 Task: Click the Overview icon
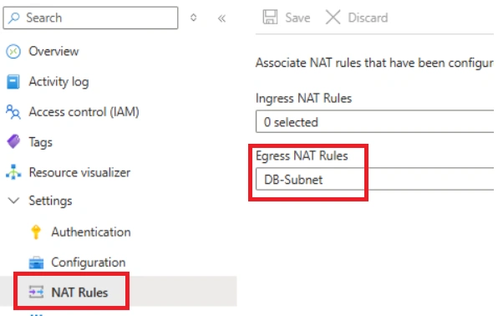pyautogui.click(x=13, y=52)
